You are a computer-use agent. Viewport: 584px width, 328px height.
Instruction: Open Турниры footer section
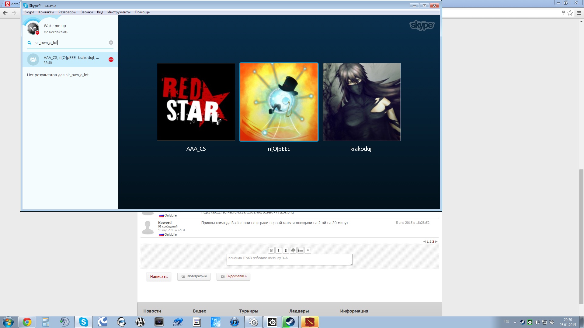pyautogui.click(x=249, y=311)
